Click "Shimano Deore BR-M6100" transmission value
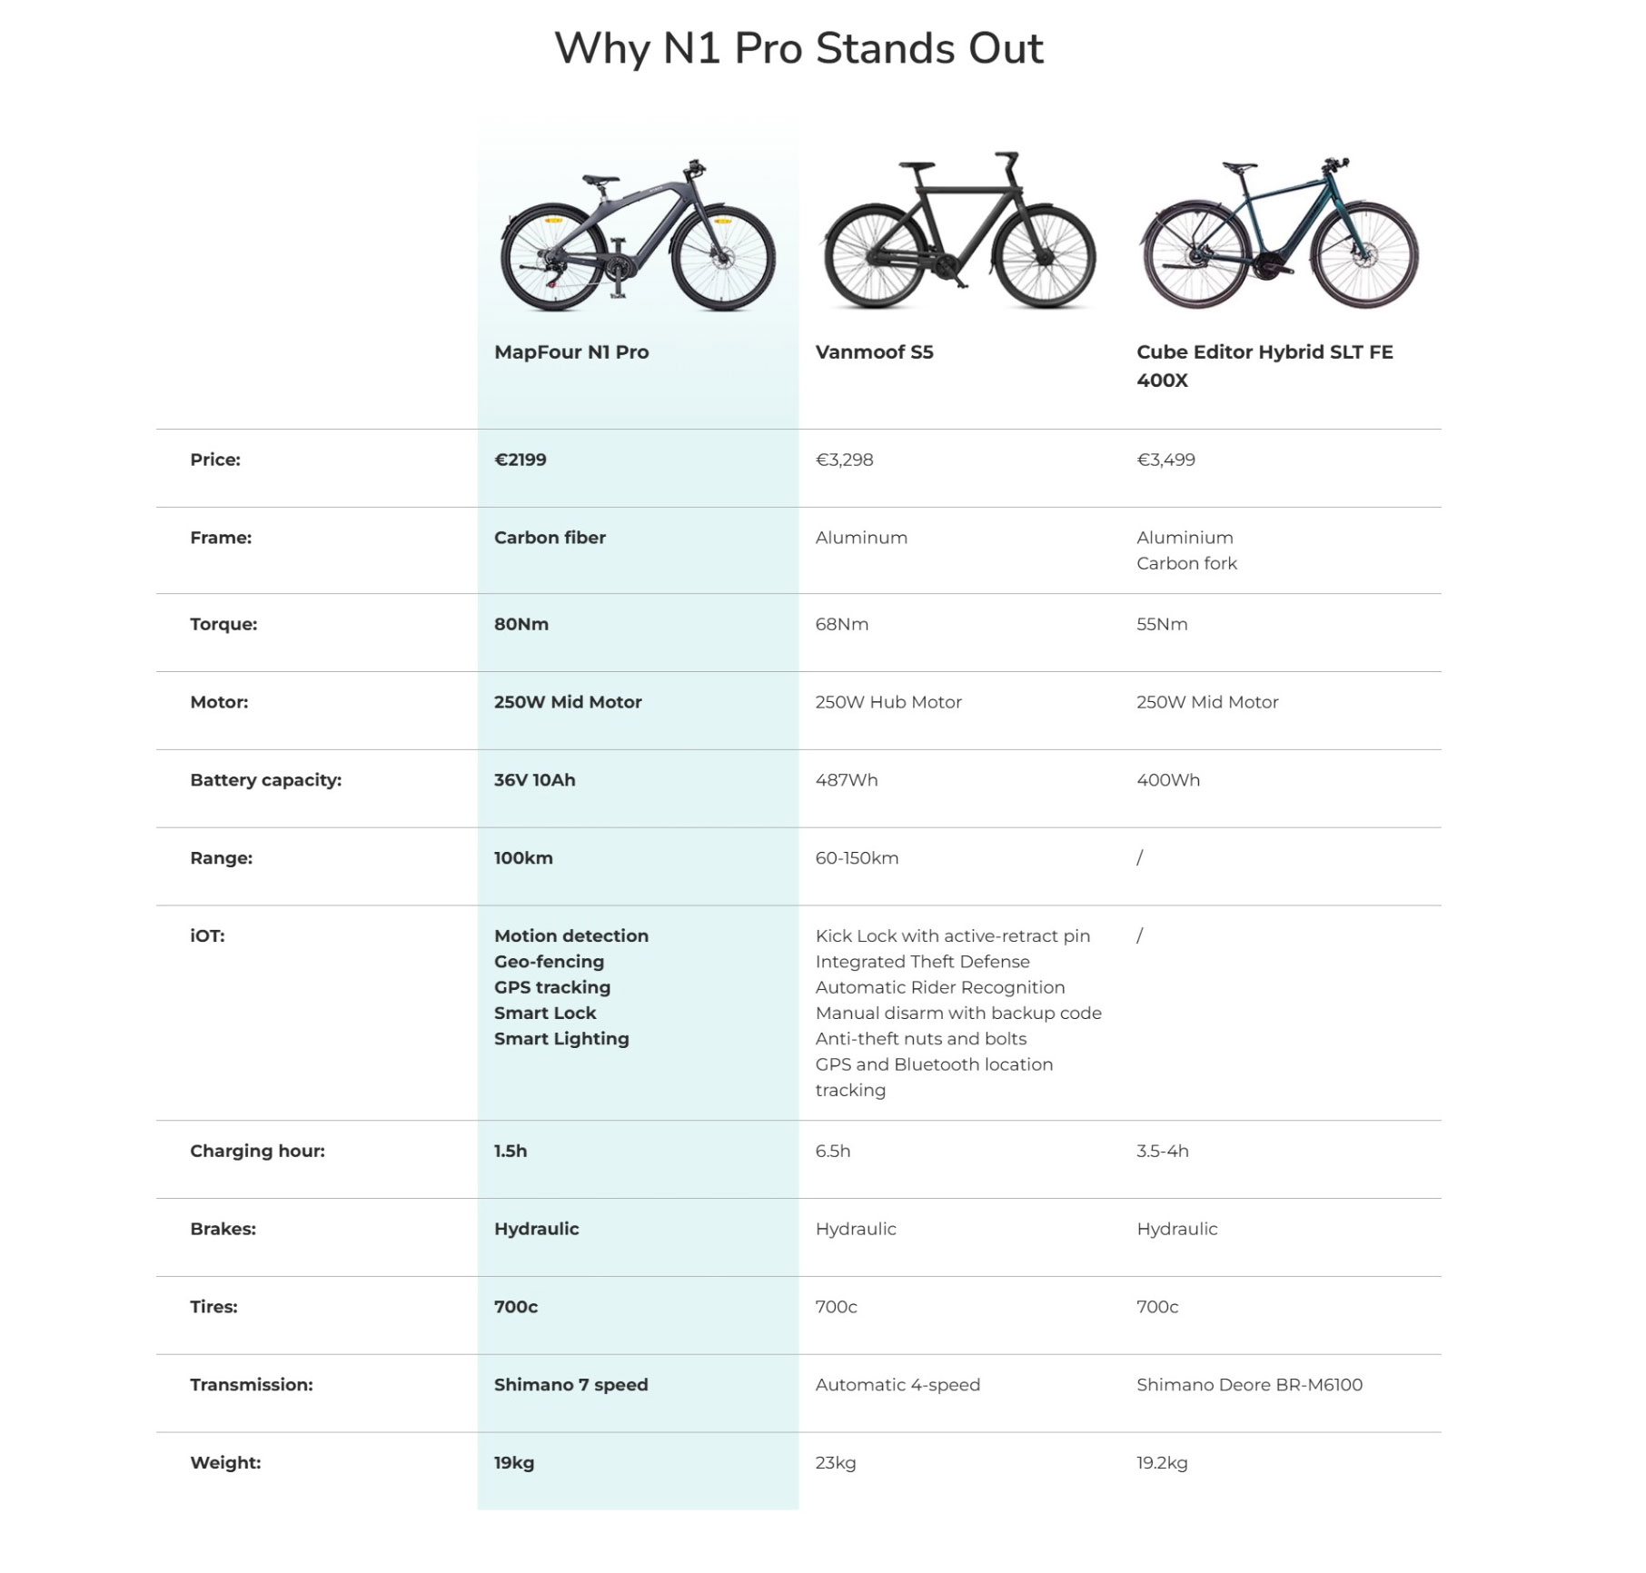Image resolution: width=1646 pixels, height=1573 pixels. (1249, 1385)
